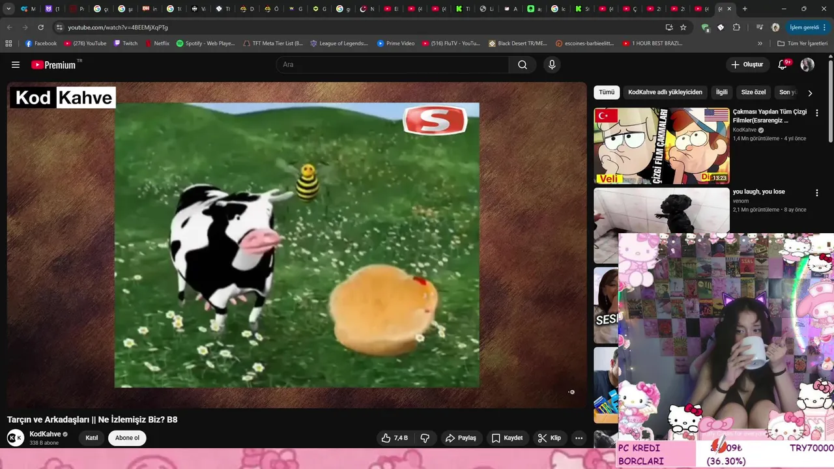Open the (516) FluTV bookmark

click(450, 44)
